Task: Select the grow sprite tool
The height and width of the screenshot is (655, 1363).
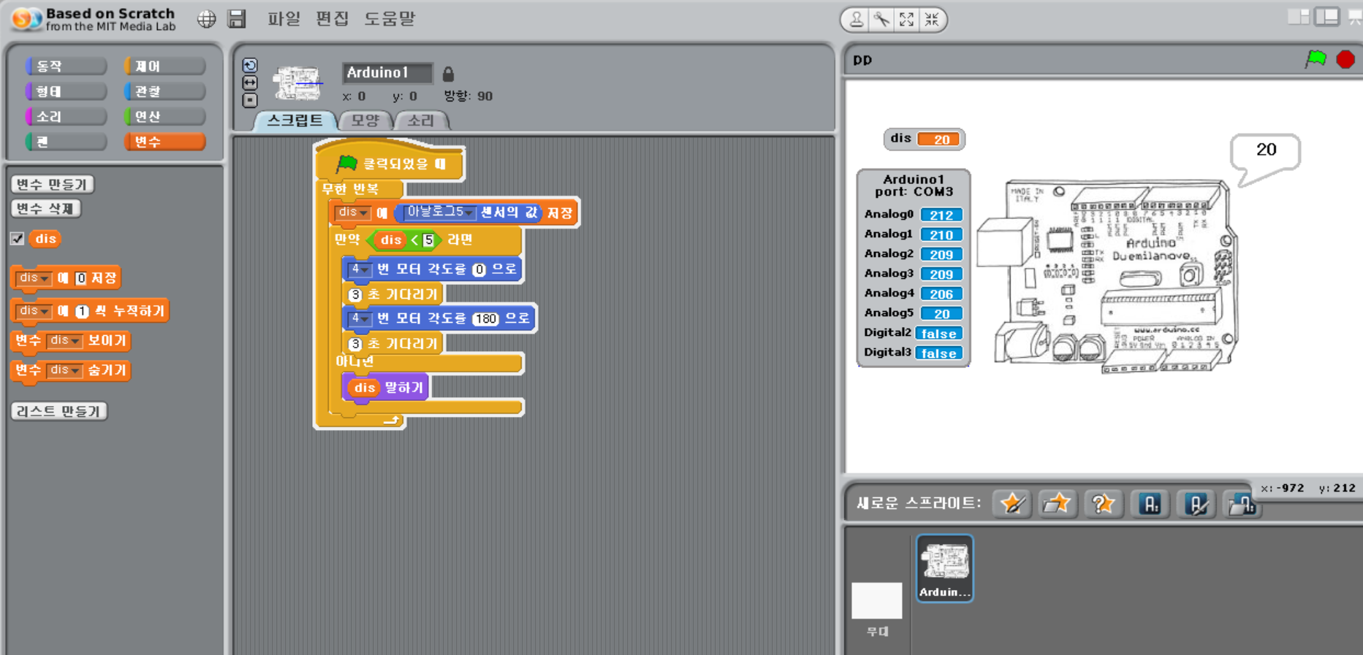Action: 906,20
